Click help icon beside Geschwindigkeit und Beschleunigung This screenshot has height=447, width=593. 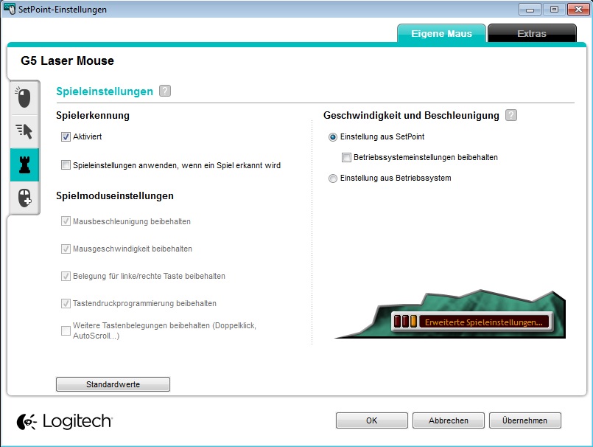pyautogui.click(x=511, y=115)
